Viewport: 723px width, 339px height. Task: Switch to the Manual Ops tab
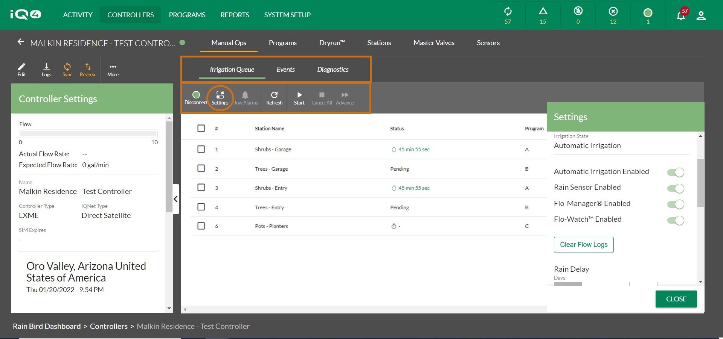tap(229, 43)
